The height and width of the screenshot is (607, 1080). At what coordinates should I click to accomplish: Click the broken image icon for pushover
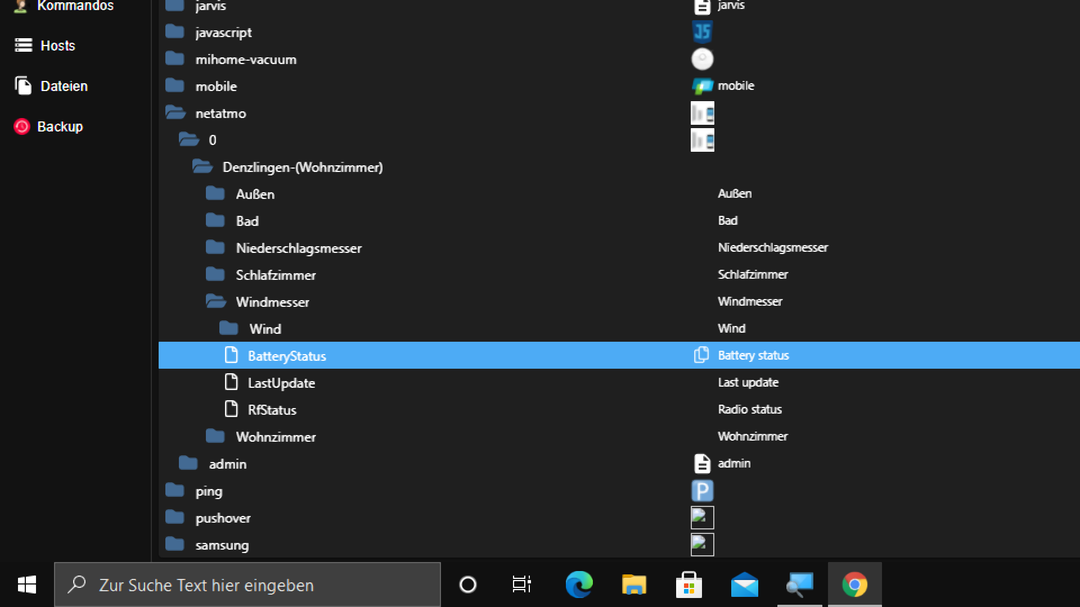702,518
